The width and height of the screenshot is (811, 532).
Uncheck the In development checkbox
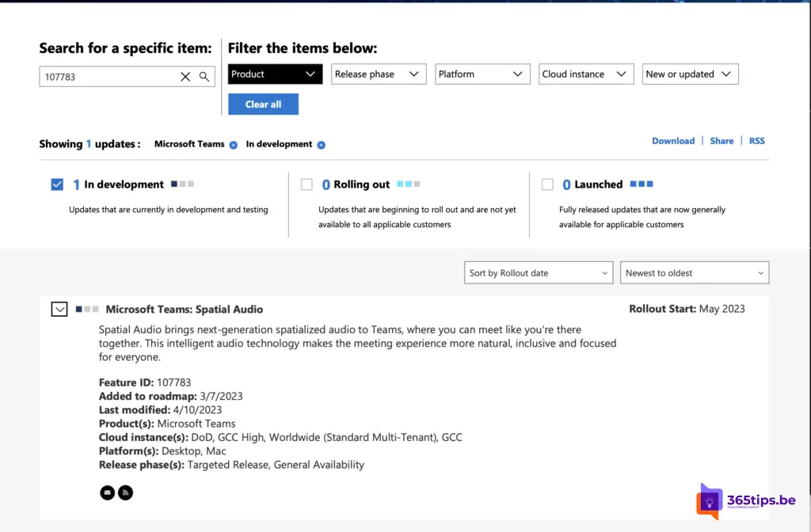click(57, 184)
